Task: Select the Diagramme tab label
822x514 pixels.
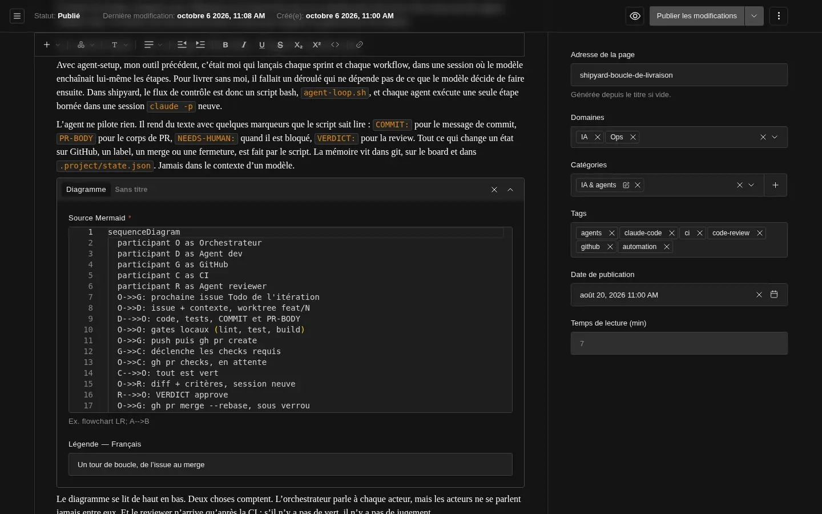Action: tap(86, 190)
